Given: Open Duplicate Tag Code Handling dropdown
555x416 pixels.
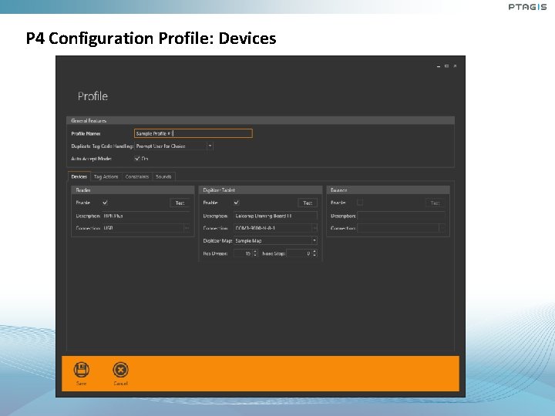Looking at the screenshot, I should click(210, 146).
